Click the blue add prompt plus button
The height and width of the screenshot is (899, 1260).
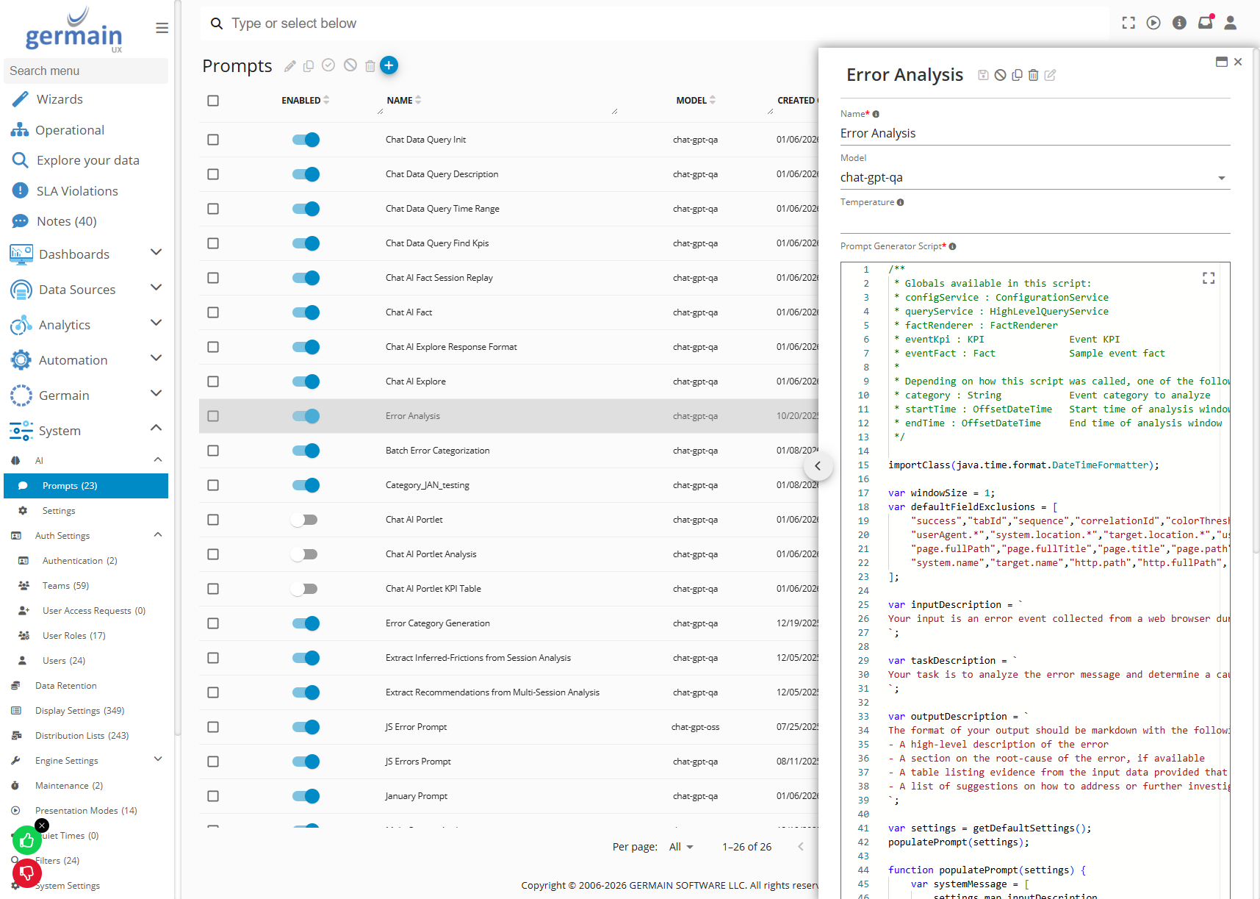point(389,65)
